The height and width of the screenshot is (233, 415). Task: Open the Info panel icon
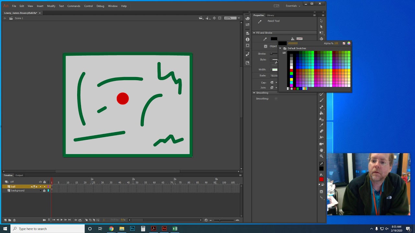point(248,39)
